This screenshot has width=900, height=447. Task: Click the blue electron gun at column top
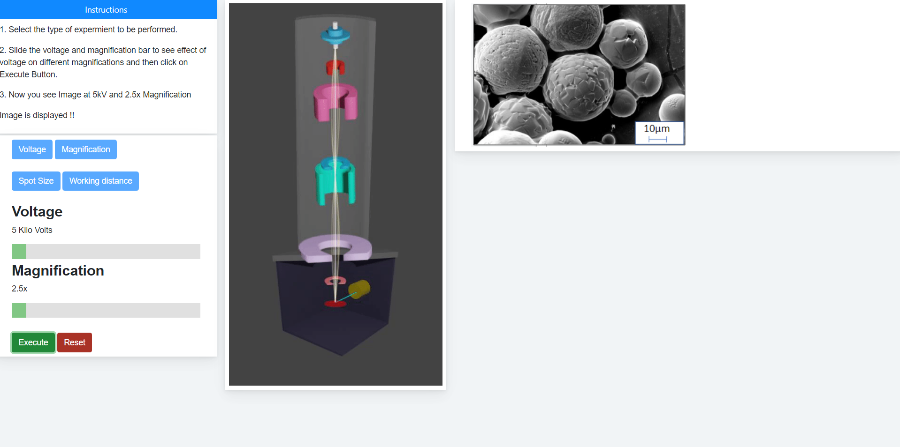pos(335,35)
